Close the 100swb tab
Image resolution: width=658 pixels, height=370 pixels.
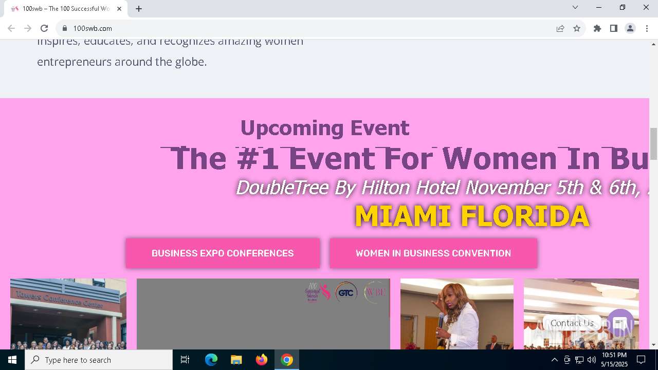pos(119,9)
